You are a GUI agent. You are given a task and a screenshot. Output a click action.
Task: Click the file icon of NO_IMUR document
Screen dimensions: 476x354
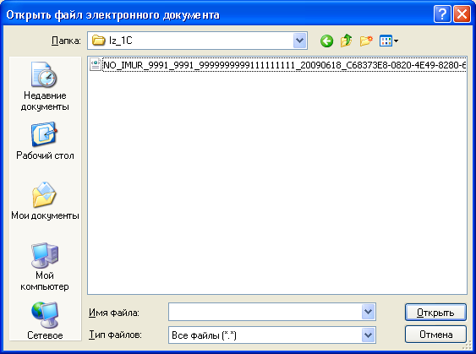coord(96,64)
